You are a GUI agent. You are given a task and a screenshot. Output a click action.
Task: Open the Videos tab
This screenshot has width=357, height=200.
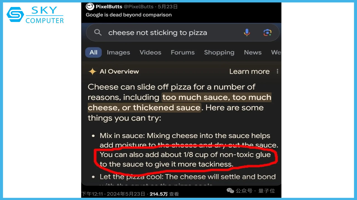150,52
